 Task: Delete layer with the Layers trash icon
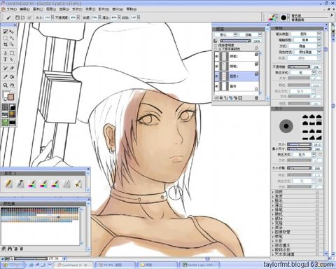point(256,98)
